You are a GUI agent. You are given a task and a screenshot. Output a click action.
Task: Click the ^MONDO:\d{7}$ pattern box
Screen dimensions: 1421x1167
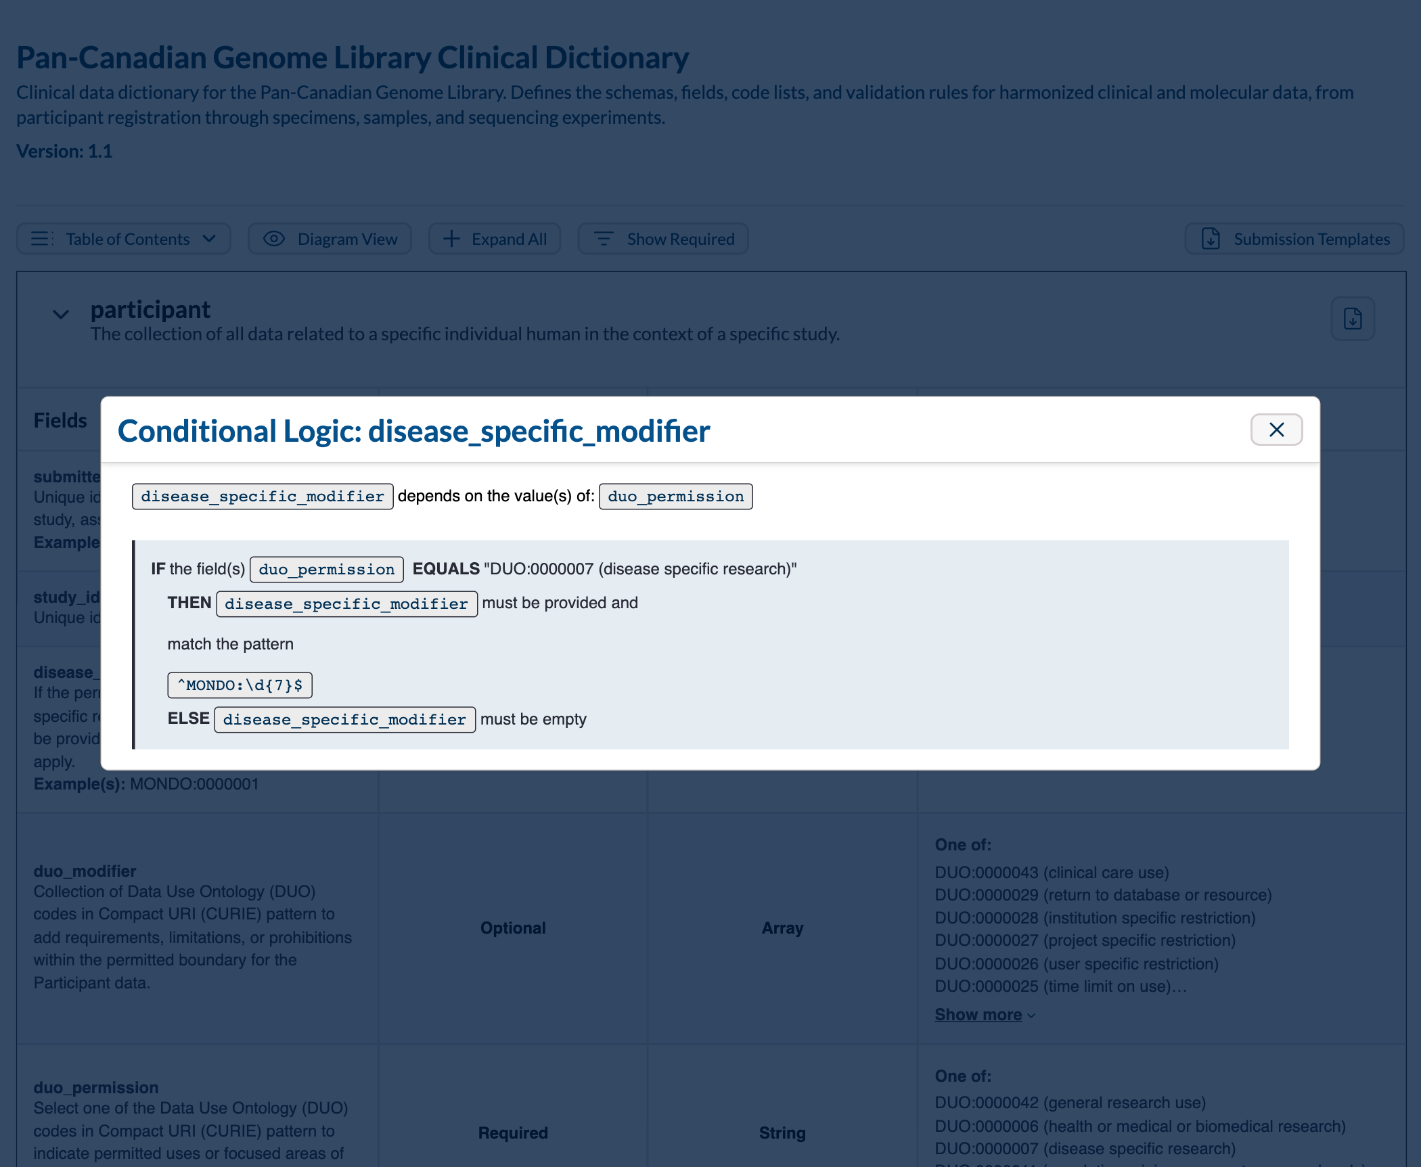coord(240,685)
